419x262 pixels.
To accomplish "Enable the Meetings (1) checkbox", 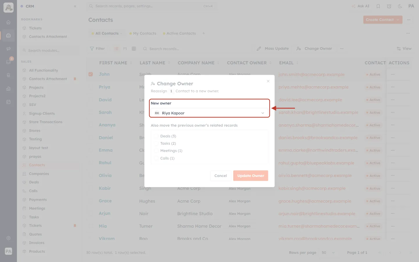I will coord(156,151).
